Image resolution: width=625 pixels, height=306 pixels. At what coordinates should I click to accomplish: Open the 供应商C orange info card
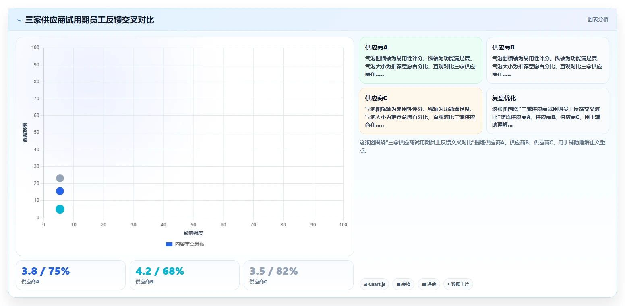pyautogui.click(x=421, y=111)
